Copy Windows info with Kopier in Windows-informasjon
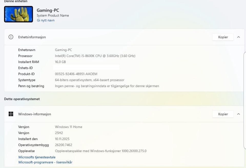Screen dimensions: 246x168 point(223,114)
